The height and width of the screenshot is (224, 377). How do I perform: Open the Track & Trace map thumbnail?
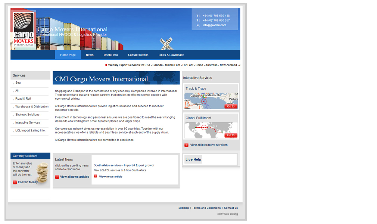coord(211,101)
